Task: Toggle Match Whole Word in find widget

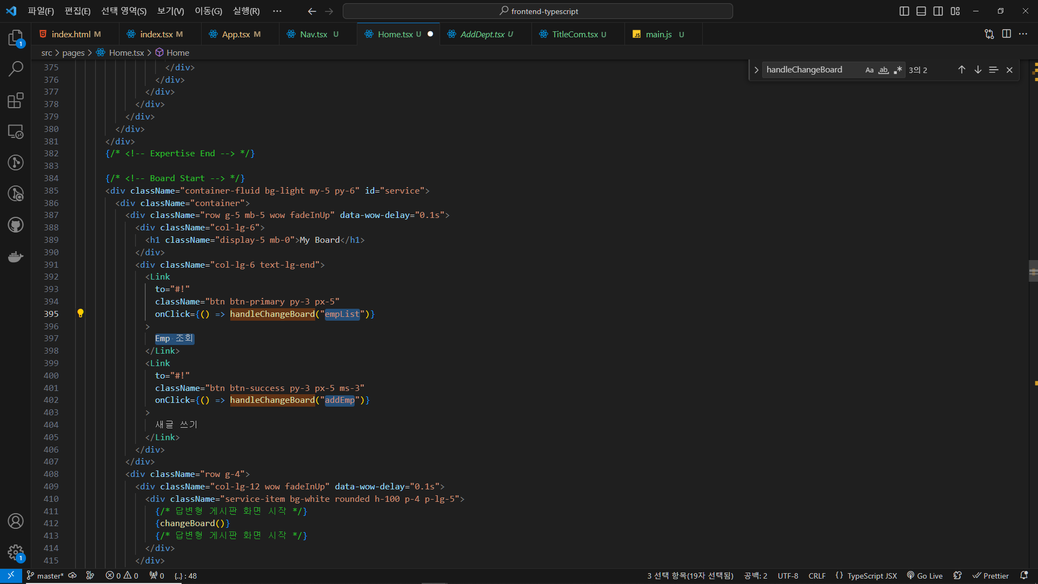Action: [x=883, y=70]
